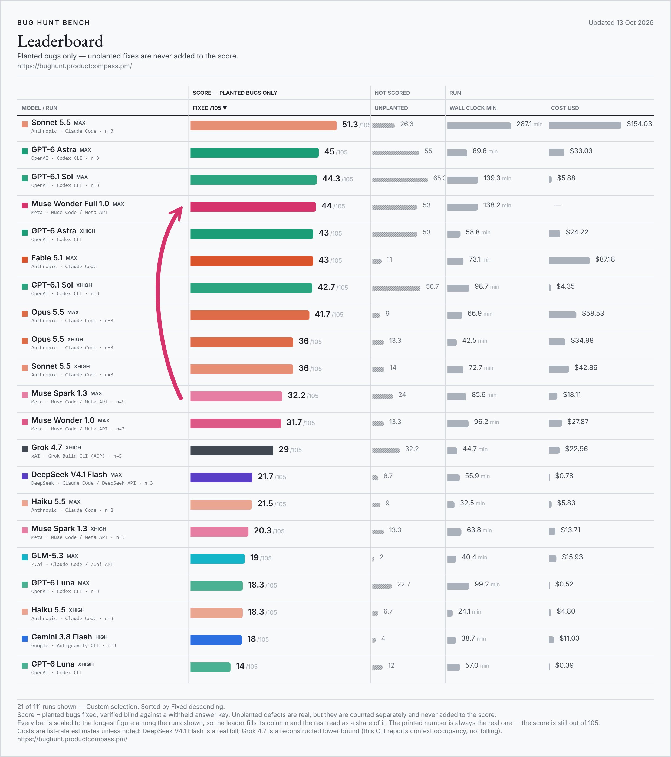Sort by the FIXED /105 column arrow
Screen dimensions: 671x757
tap(225, 108)
